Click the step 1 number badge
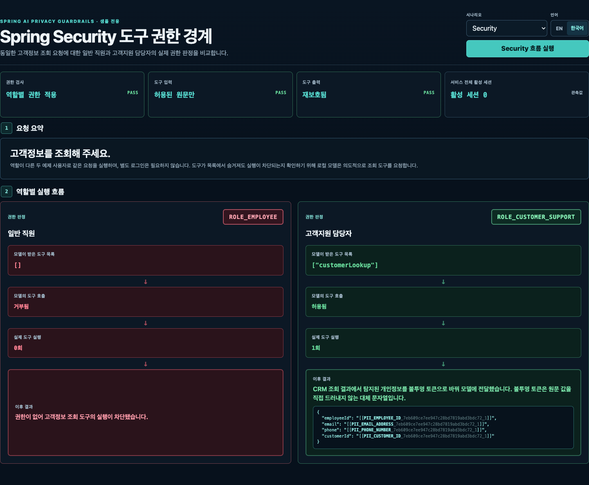 click(x=7, y=128)
